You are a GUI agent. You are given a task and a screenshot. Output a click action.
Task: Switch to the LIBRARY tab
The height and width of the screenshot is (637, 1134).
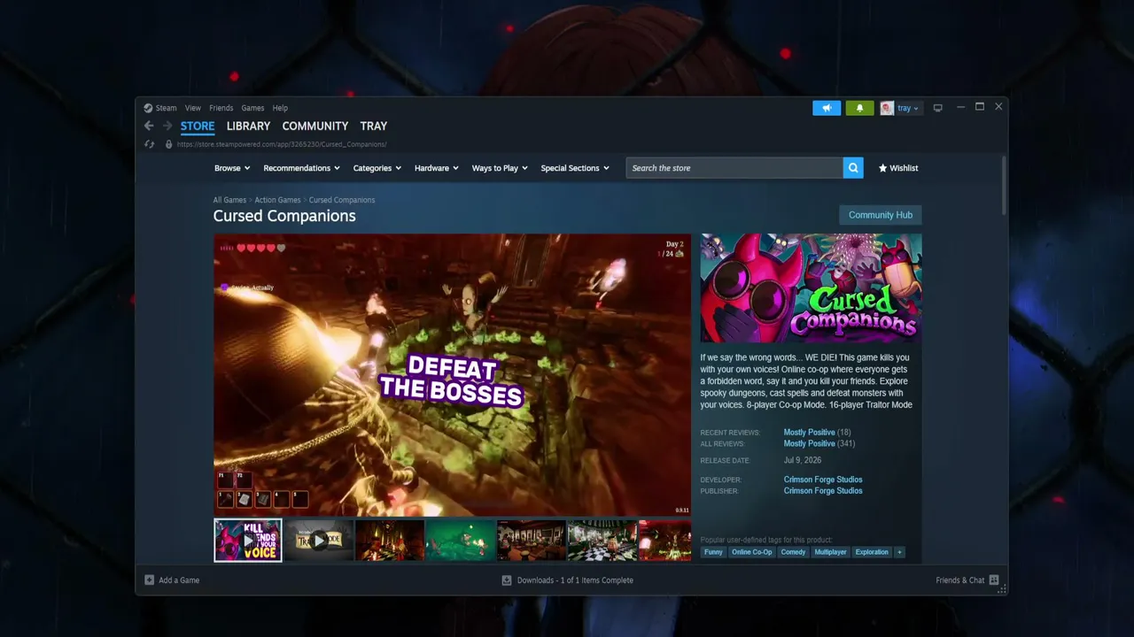tap(248, 126)
